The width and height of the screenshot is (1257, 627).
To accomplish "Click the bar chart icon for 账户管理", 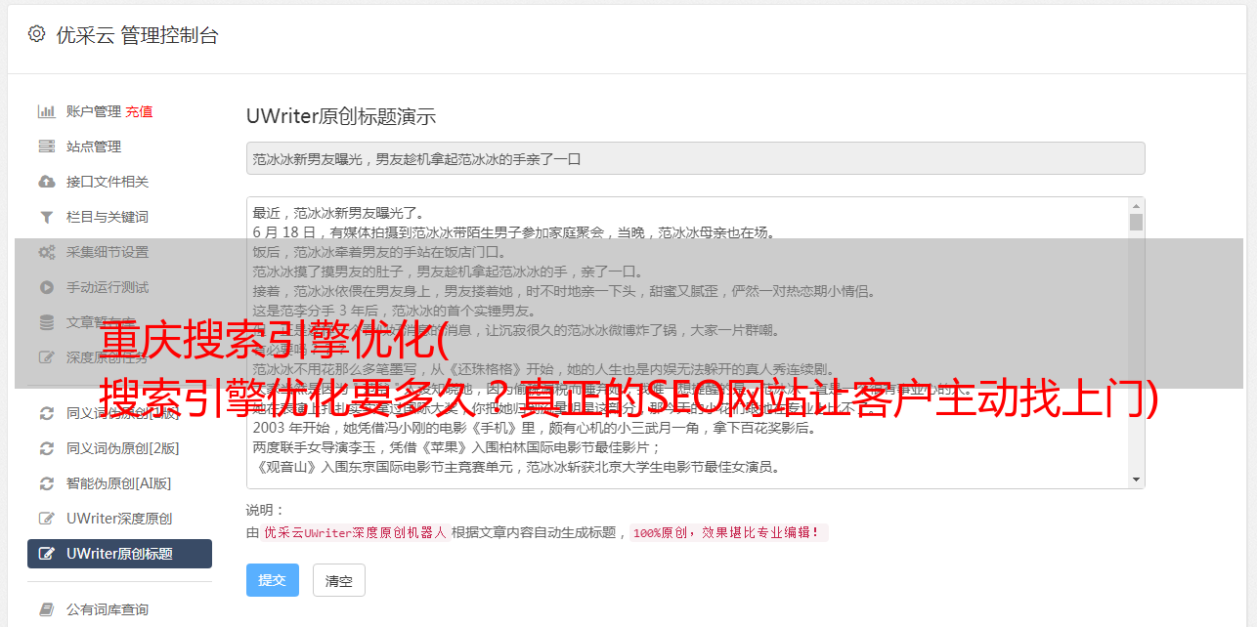I will point(46,111).
